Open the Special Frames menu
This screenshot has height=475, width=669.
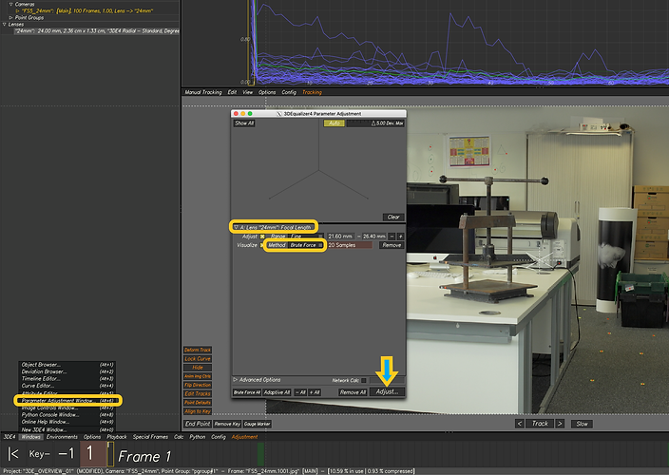pyautogui.click(x=150, y=437)
